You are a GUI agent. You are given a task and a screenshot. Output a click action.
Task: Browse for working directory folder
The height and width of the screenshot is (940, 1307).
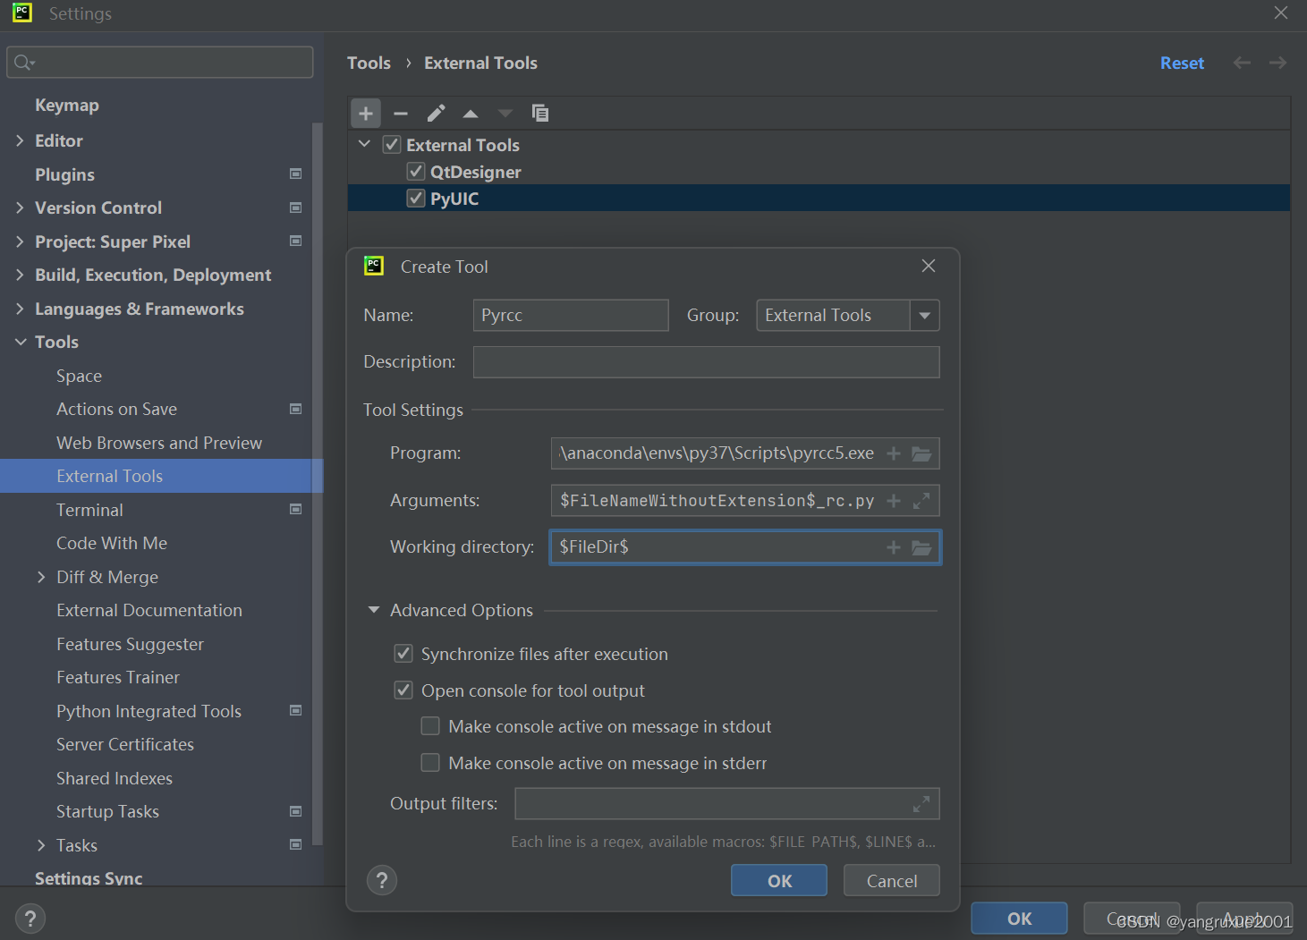[921, 547]
